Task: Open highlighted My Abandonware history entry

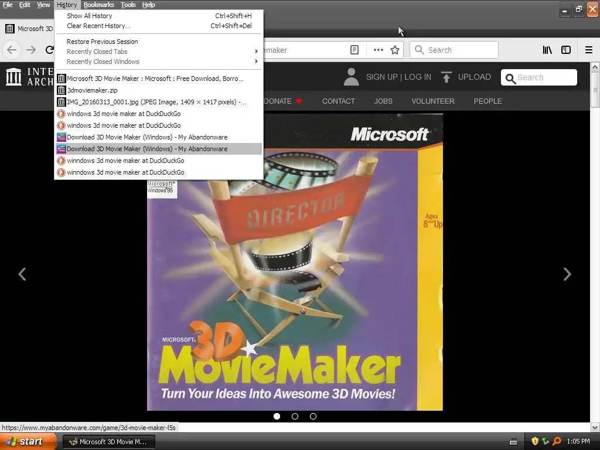Action: (158, 149)
